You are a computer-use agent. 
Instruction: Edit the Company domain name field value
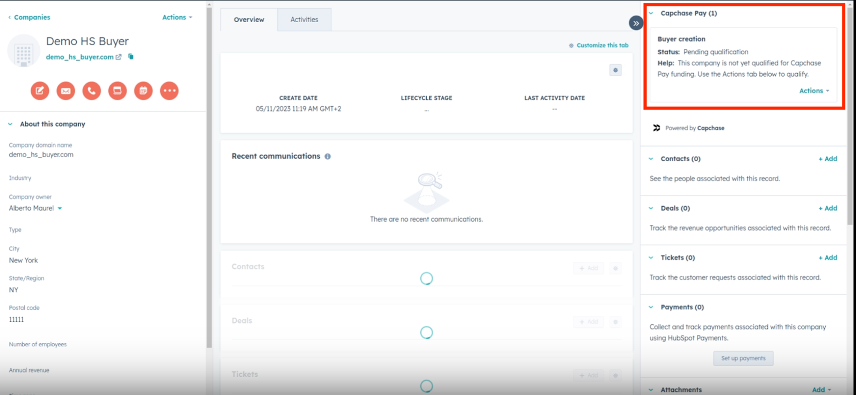tap(41, 155)
